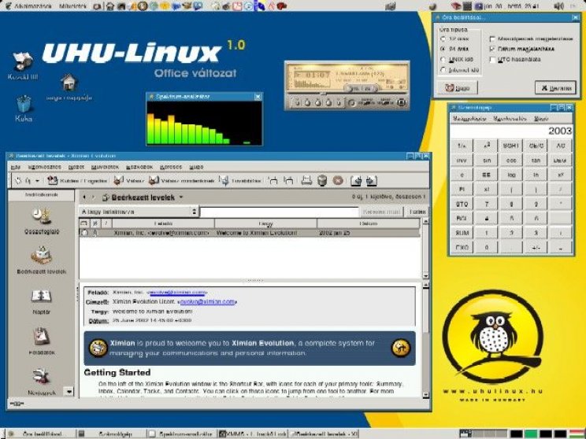Toggle Dátum megjelenítése checkbox
This screenshot has width=586, height=439.
coord(492,49)
